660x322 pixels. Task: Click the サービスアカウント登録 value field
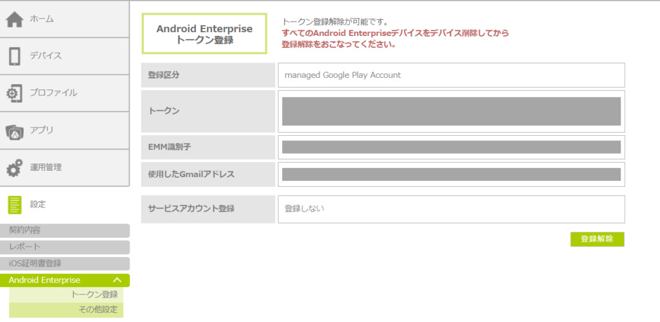point(451,209)
